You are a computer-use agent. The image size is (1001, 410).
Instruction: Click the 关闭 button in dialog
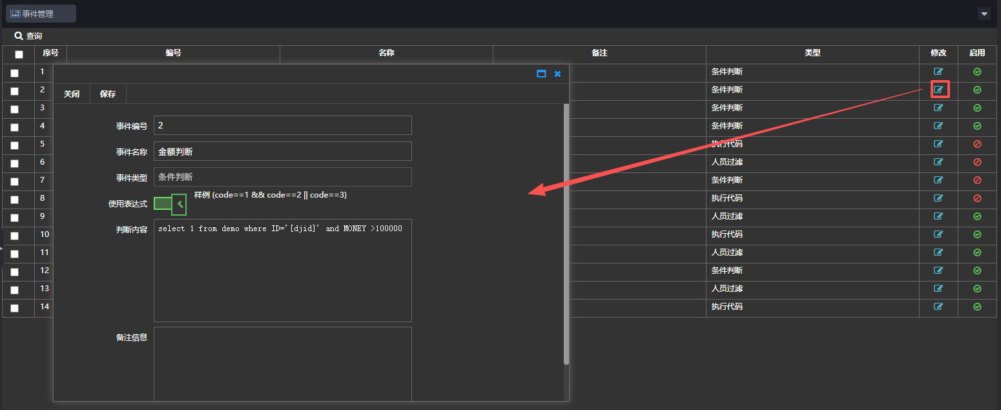pos(72,94)
